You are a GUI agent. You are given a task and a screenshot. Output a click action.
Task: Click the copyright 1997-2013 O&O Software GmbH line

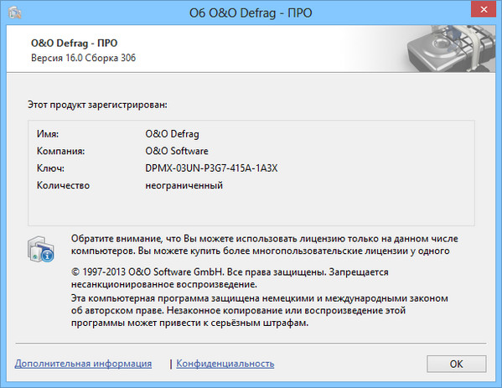pyautogui.click(x=230, y=272)
